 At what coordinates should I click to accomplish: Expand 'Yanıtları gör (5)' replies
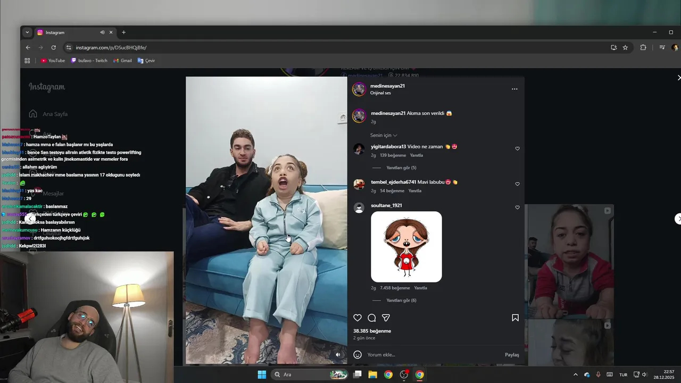pos(401,168)
